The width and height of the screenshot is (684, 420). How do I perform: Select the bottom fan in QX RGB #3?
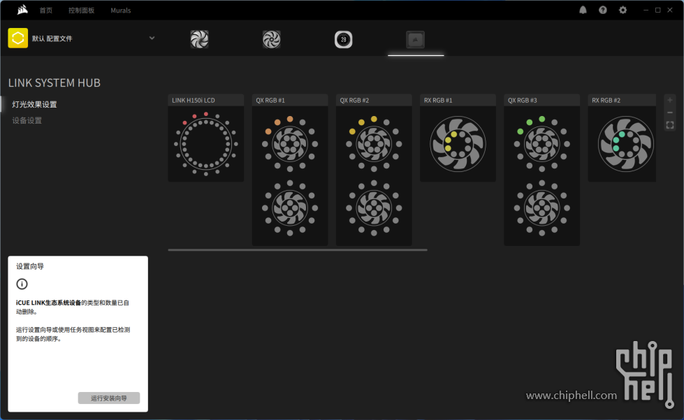(x=541, y=208)
